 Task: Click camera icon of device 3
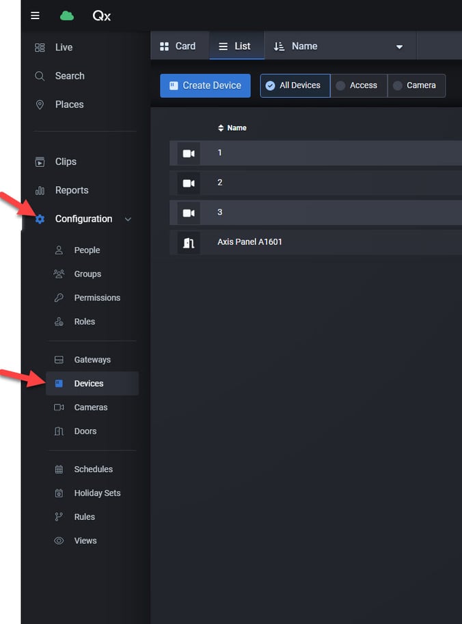click(189, 213)
